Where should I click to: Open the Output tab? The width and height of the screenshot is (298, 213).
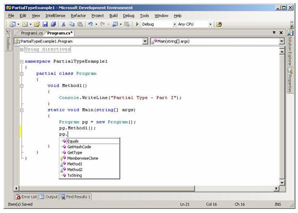click(49, 197)
